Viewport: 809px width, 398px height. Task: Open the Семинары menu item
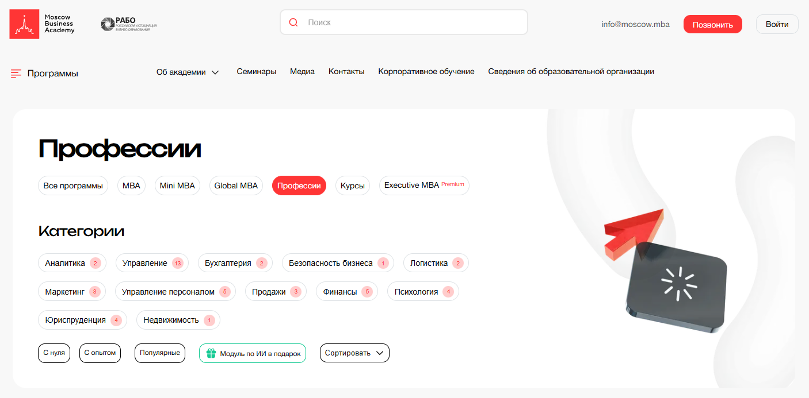coord(256,72)
